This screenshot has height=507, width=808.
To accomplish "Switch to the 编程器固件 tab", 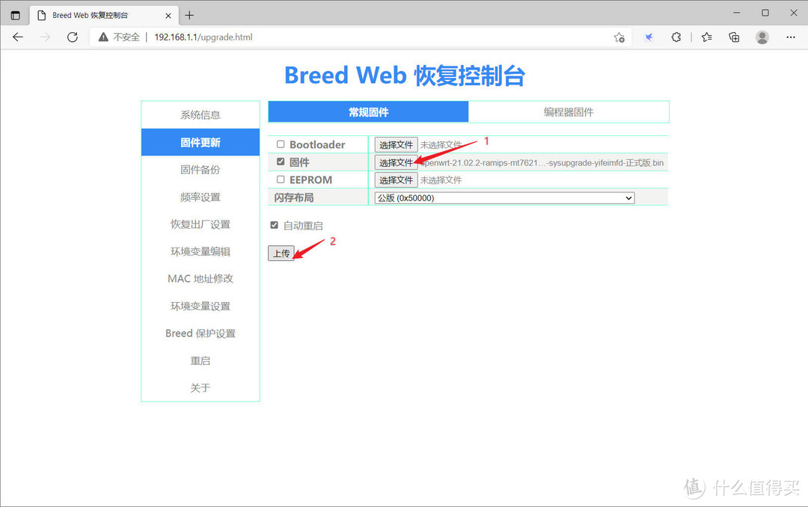I will tap(569, 111).
